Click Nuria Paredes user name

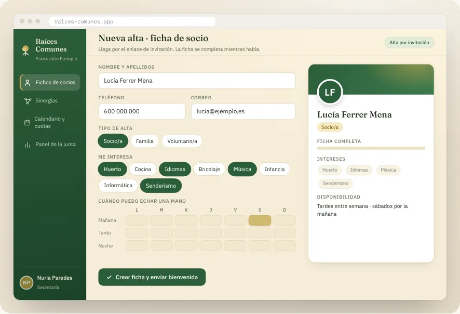coord(55,278)
